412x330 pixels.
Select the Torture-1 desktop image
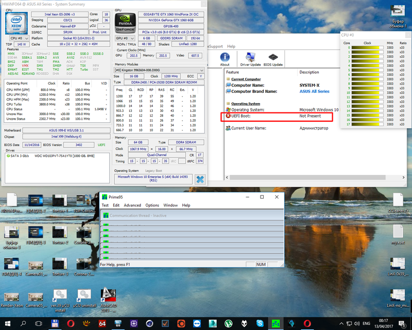click(x=60, y=204)
